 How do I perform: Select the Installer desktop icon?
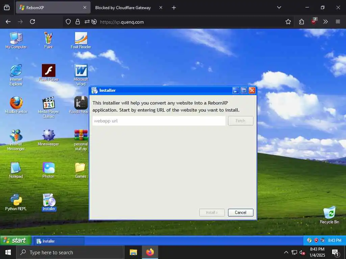pos(49,202)
